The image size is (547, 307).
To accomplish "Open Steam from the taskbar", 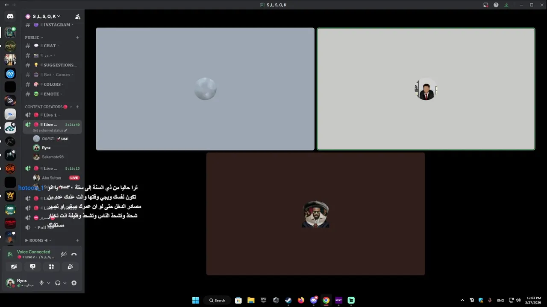I will [x=288, y=300].
